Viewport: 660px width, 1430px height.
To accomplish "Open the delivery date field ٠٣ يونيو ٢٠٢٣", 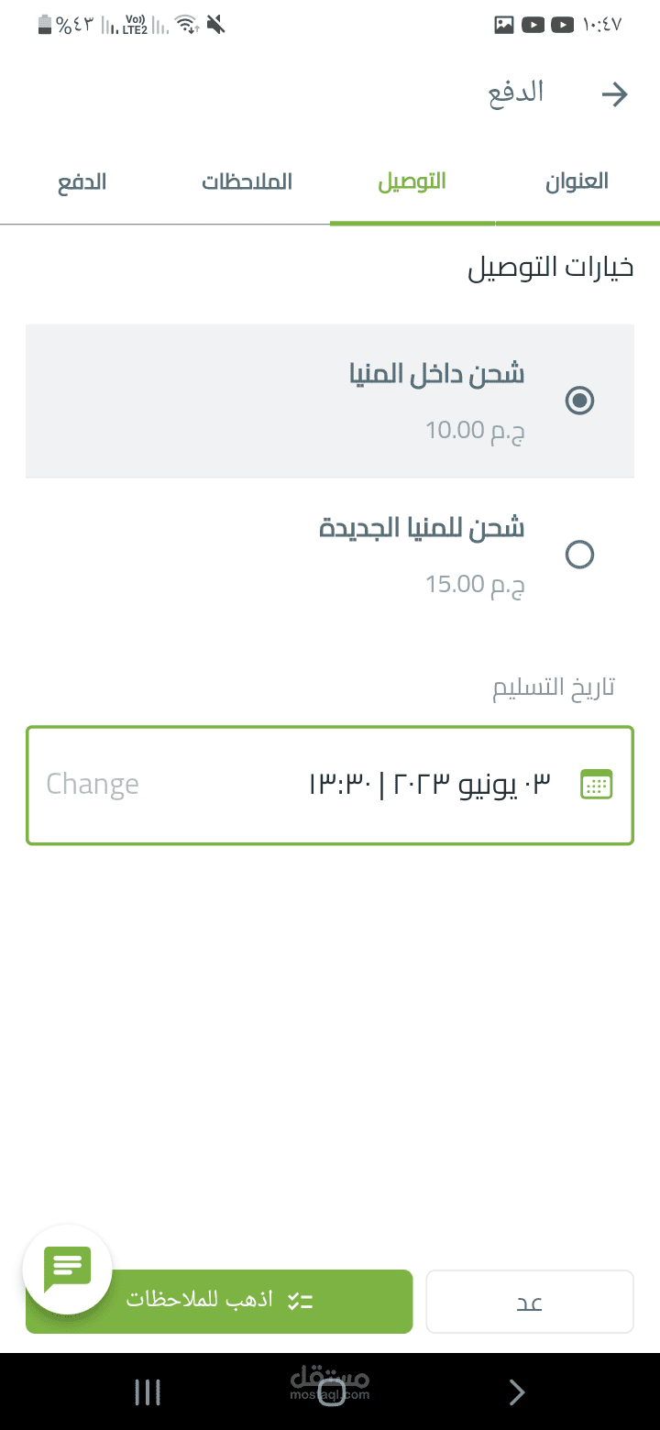I will (x=330, y=786).
